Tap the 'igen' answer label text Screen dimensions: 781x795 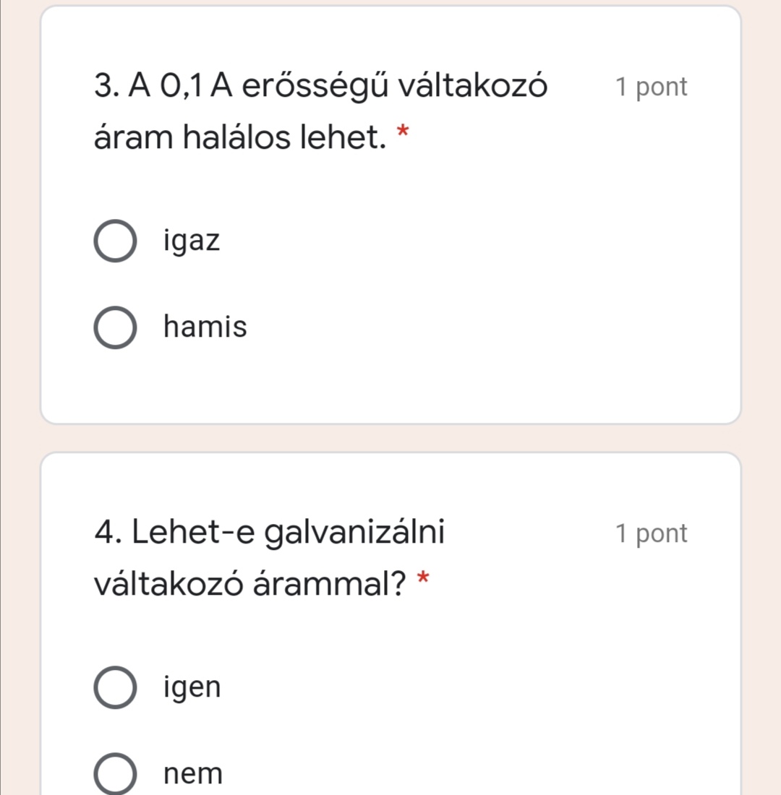coord(192,687)
